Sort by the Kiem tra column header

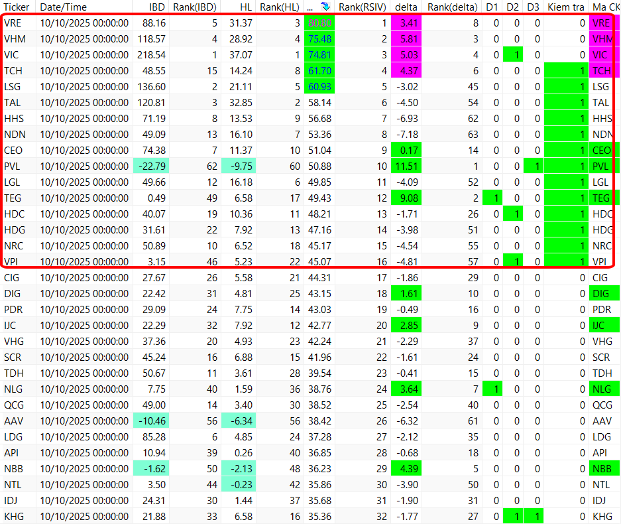pyautogui.click(x=566, y=7)
